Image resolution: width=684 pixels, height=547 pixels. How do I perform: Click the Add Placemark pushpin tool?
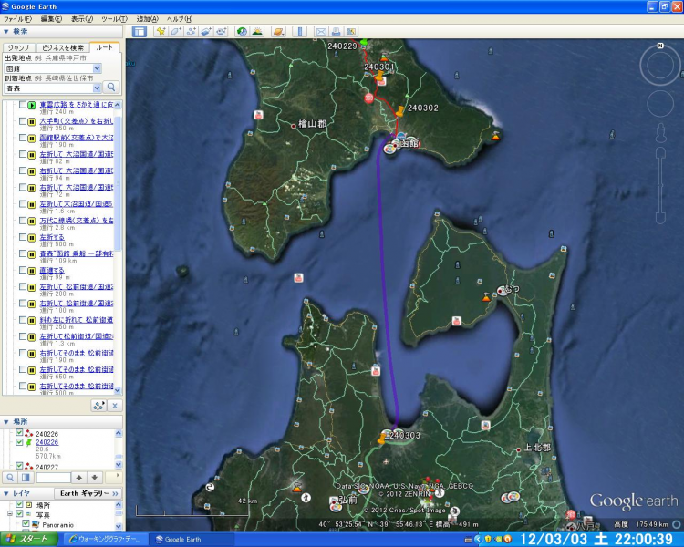click(161, 31)
